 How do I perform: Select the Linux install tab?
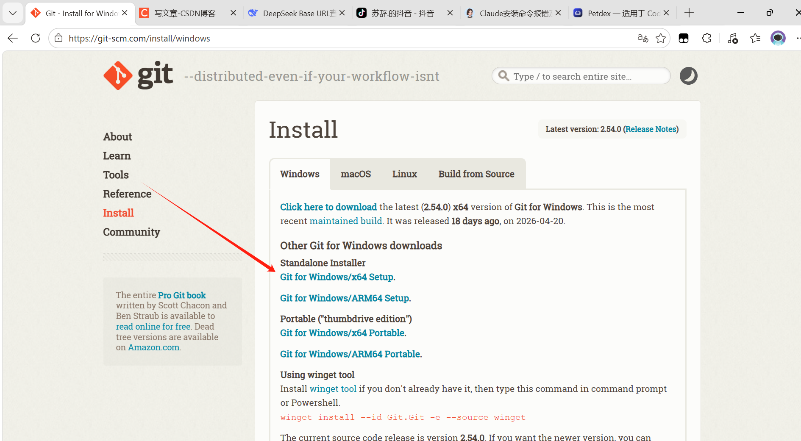point(405,174)
